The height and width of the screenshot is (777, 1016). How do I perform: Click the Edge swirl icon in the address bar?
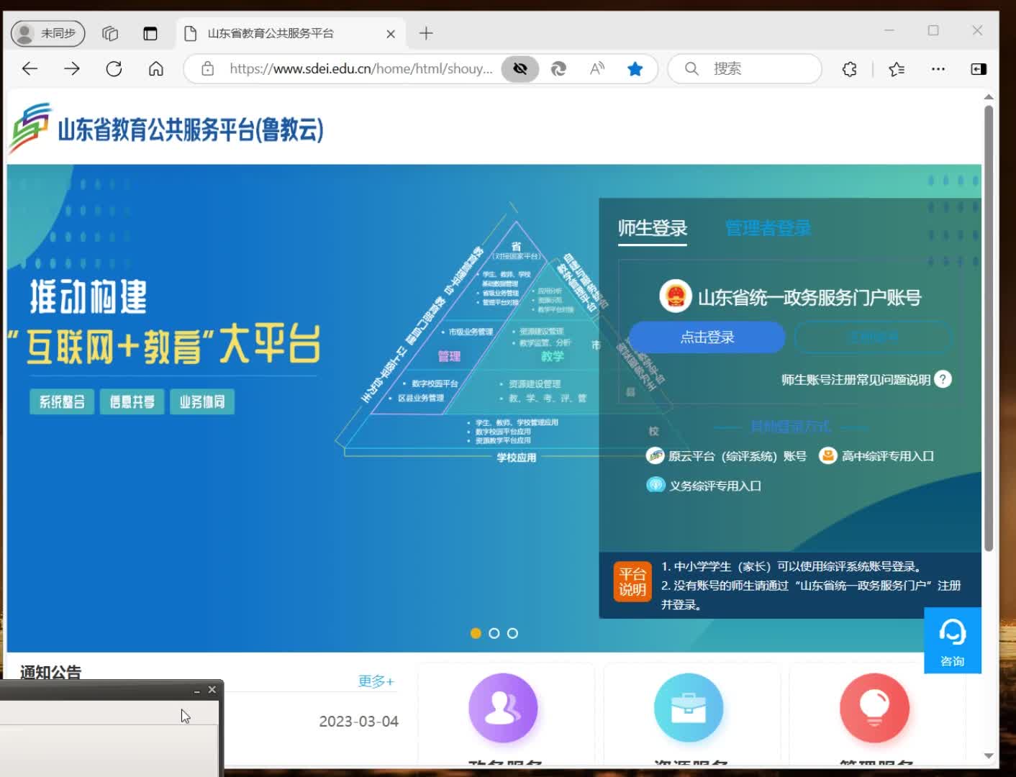pos(558,69)
